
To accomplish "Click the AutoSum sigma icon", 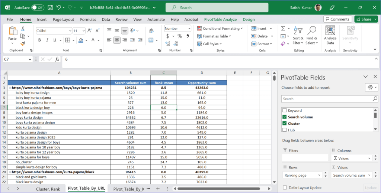I will coord(283,28).
